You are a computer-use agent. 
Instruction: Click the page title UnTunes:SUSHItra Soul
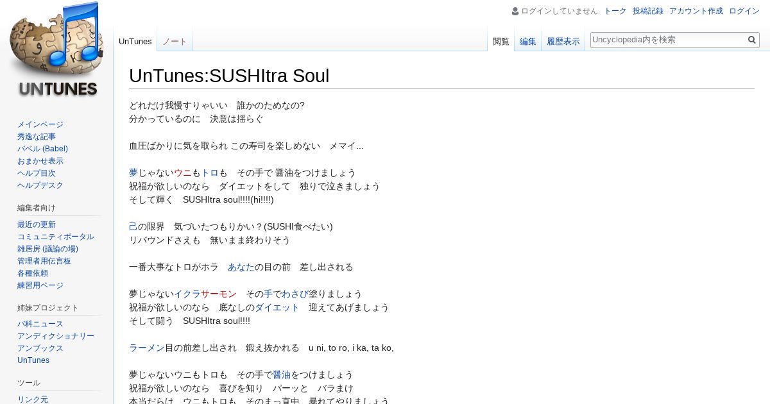coord(229,76)
